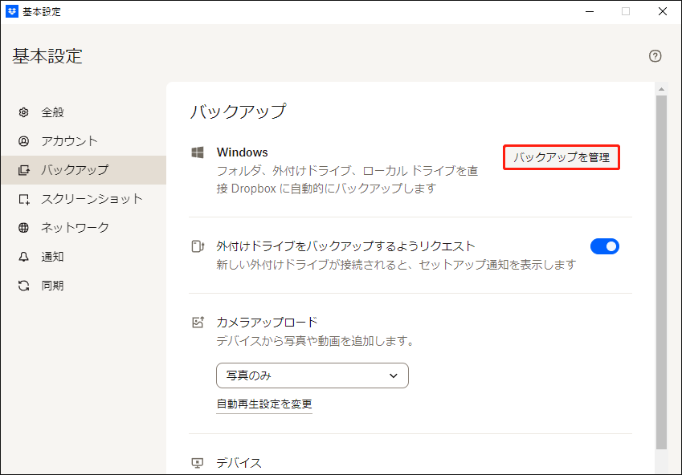
Task: Click the bell icon beside 通知
Action: coord(23,257)
